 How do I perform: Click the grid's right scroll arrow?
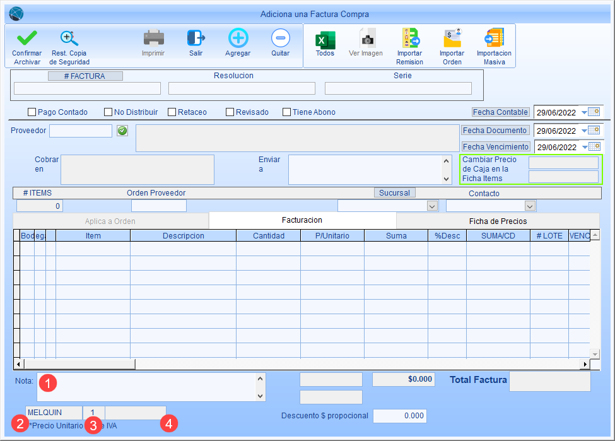pos(585,364)
